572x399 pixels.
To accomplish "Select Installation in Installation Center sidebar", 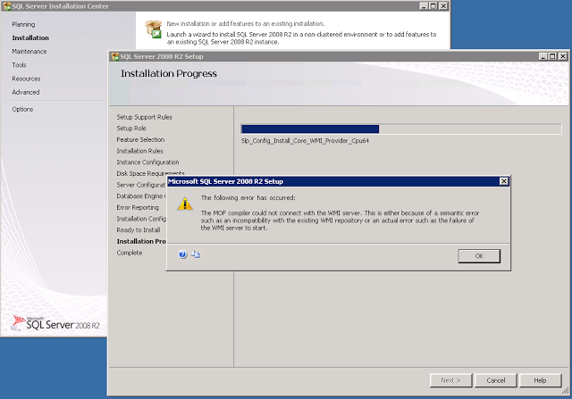I will [30, 37].
